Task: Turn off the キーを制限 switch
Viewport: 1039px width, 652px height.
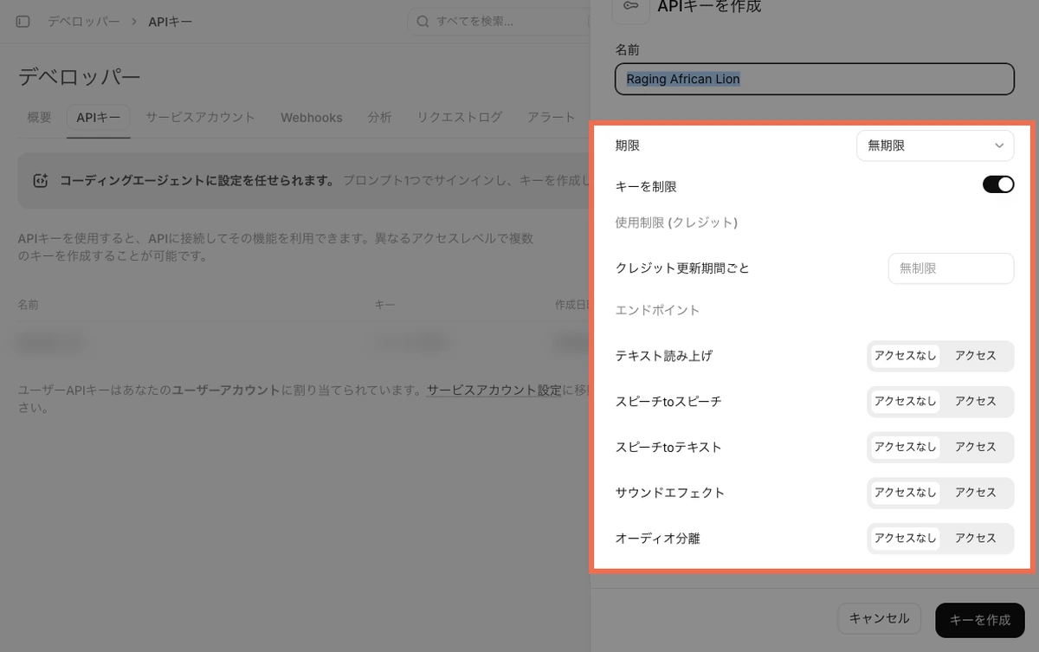Action: (997, 184)
